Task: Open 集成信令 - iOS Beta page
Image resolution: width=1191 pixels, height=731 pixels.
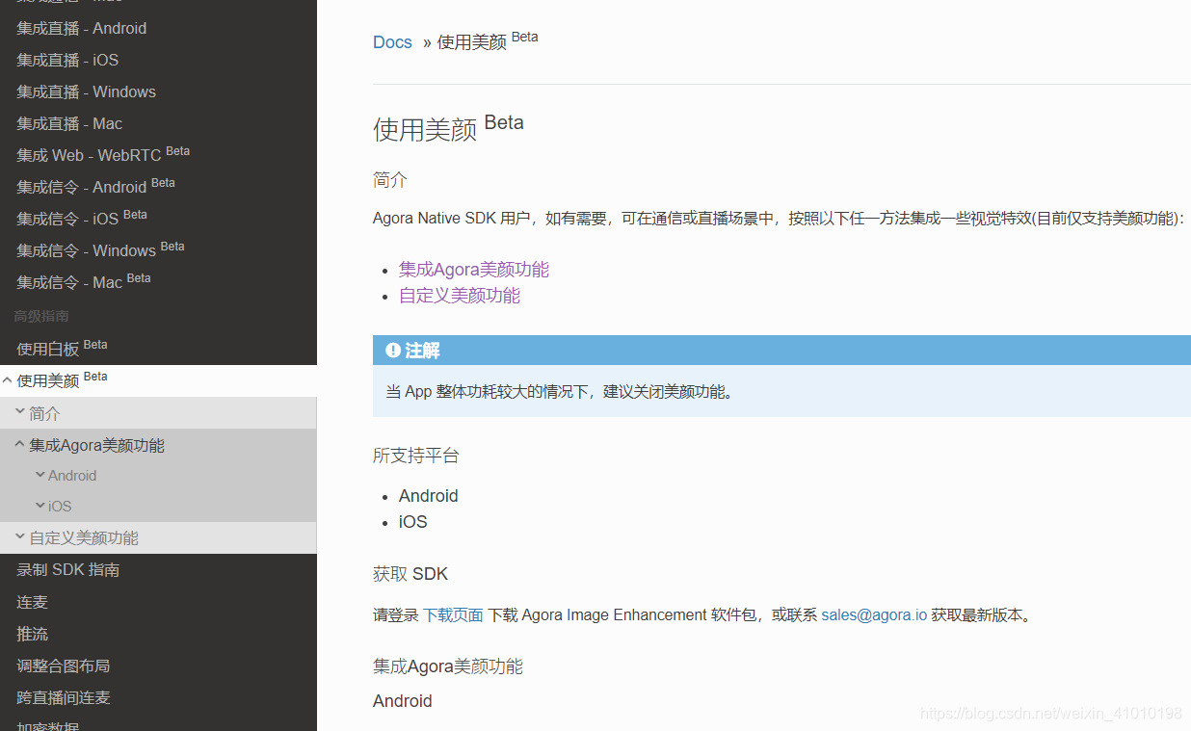Action: point(82,218)
